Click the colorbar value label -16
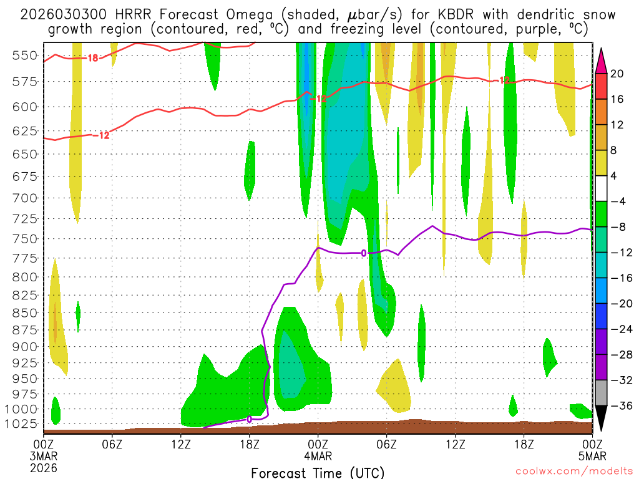 [621, 278]
